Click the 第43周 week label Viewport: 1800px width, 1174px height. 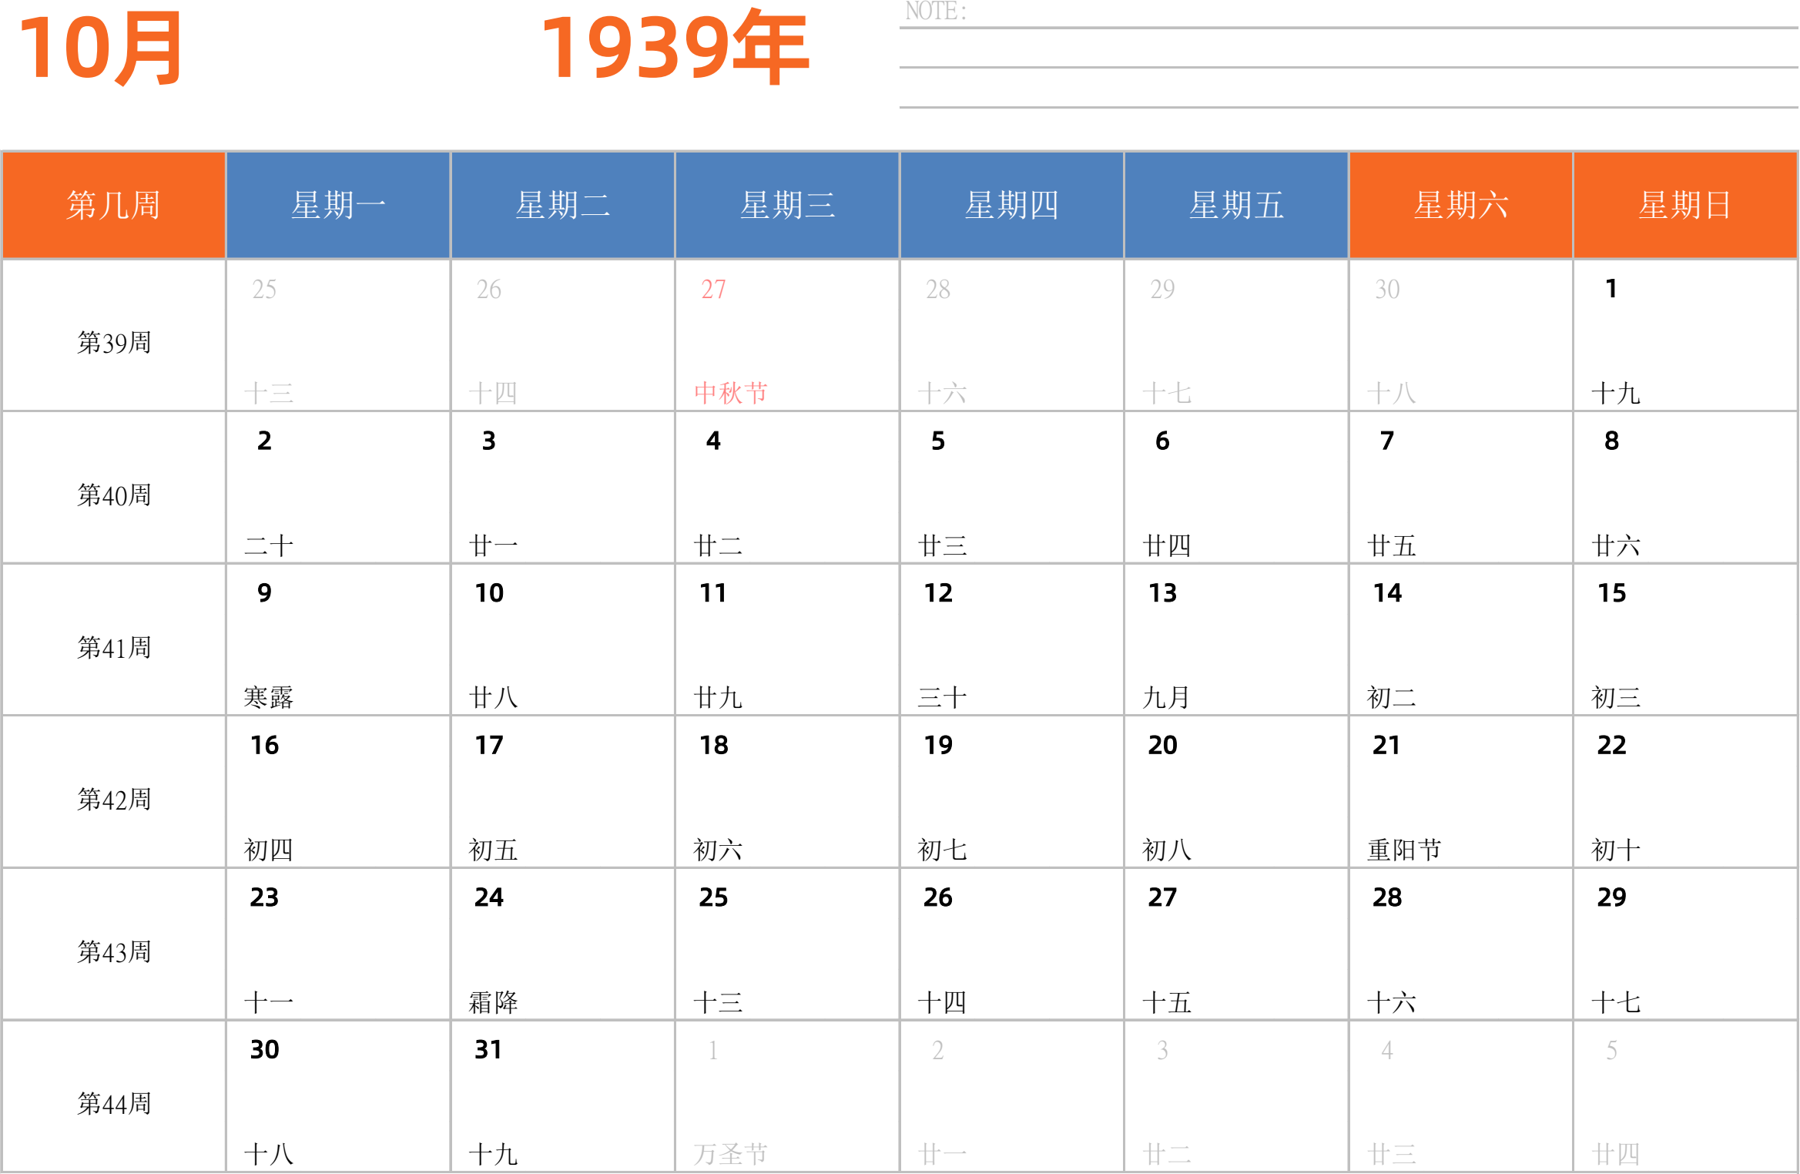[x=114, y=952]
